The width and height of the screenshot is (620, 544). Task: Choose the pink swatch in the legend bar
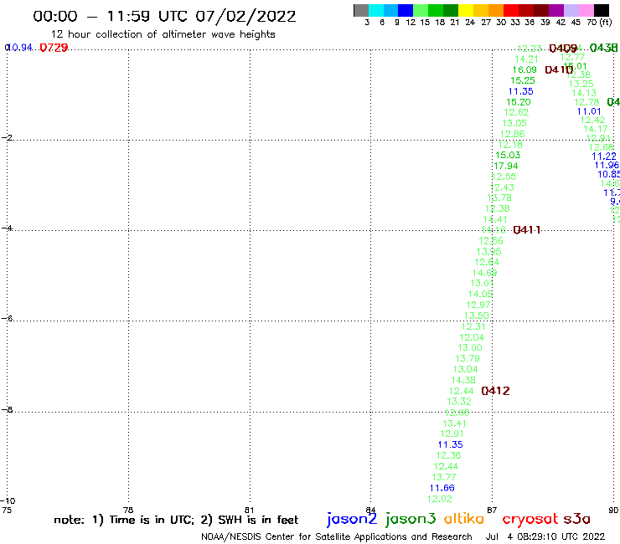coord(586,10)
